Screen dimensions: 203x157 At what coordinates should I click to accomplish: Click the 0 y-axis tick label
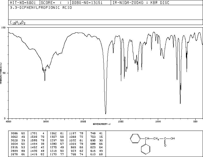(x=5, y=118)
